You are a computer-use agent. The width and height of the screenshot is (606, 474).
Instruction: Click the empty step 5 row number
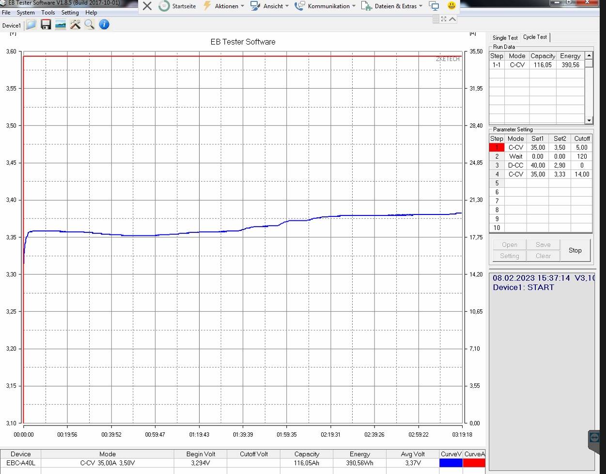[x=497, y=183]
